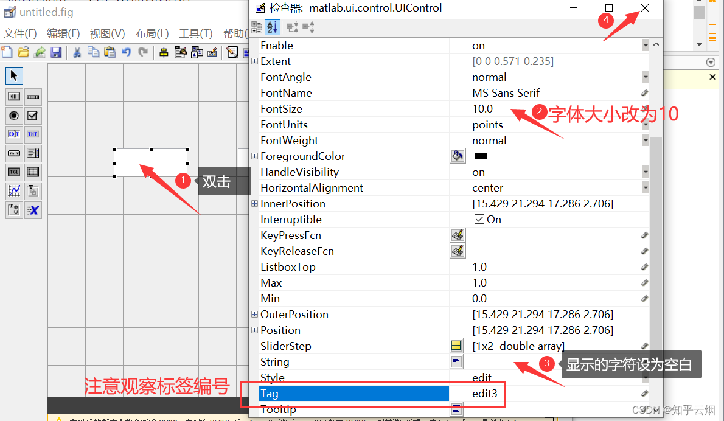The height and width of the screenshot is (421, 724).
Task: Select the Push Button tool
Action: [13, 96]
